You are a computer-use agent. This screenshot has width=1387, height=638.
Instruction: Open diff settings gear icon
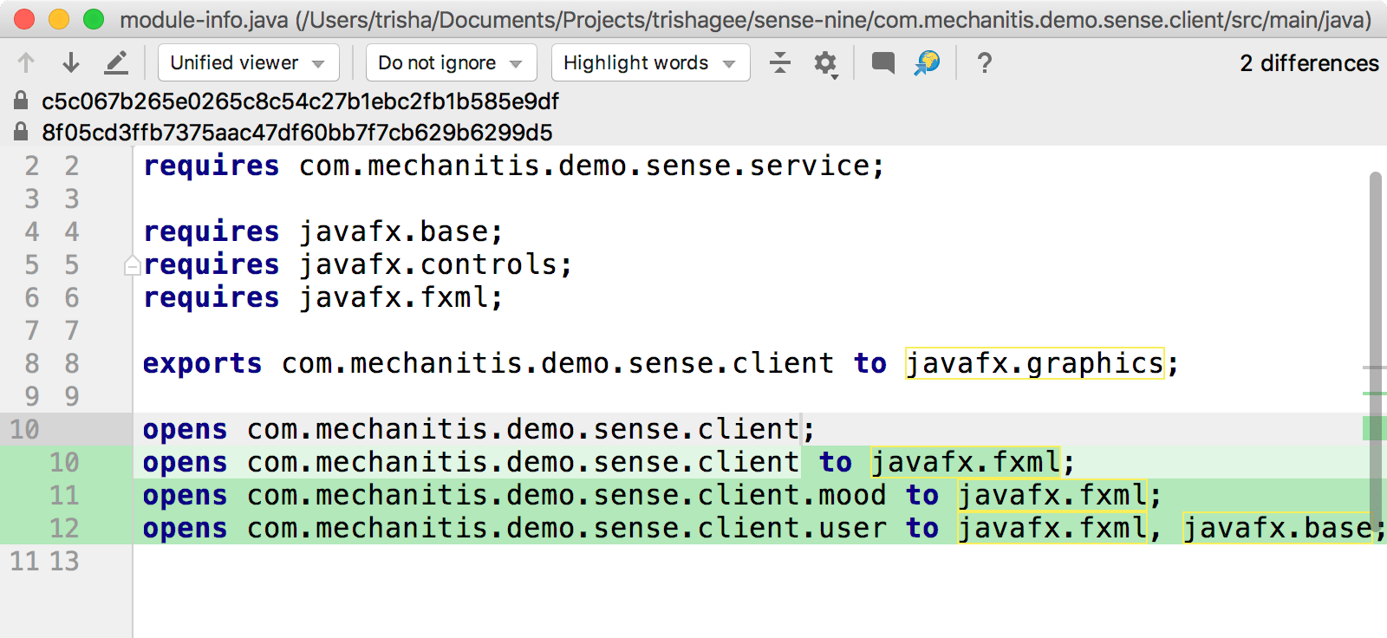click(825, 63)
